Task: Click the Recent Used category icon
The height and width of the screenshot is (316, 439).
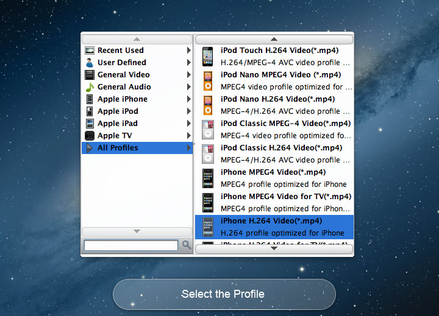Action: 90,51
